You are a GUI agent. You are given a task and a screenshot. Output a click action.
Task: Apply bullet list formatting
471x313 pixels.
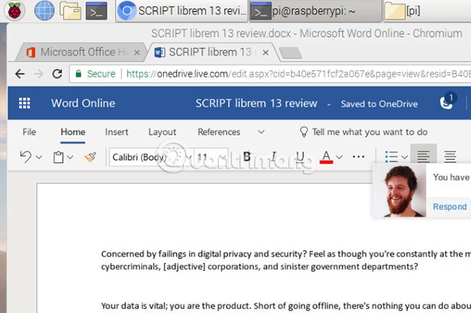point(392,156)
